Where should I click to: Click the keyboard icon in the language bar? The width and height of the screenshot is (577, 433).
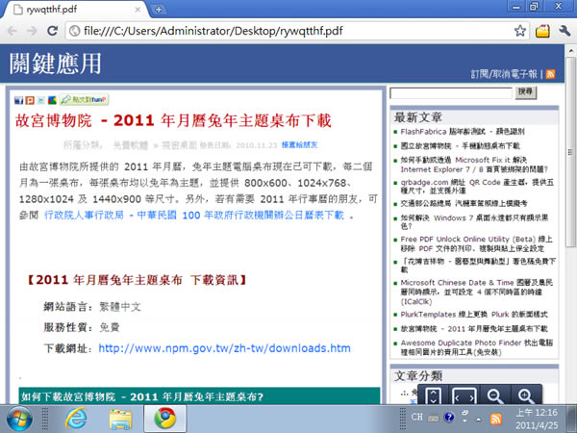click(x=433, y=419)
